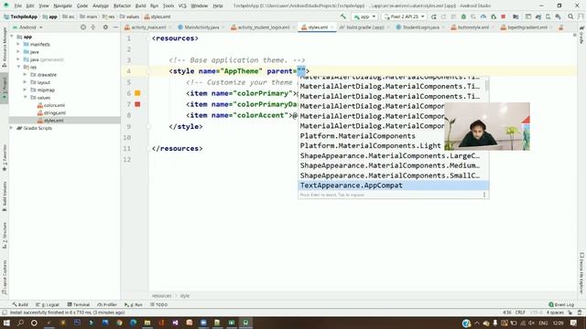Expand the manifests folder
Image resolution: width=586 pixels, height=329 pixels.
[18, 44]
